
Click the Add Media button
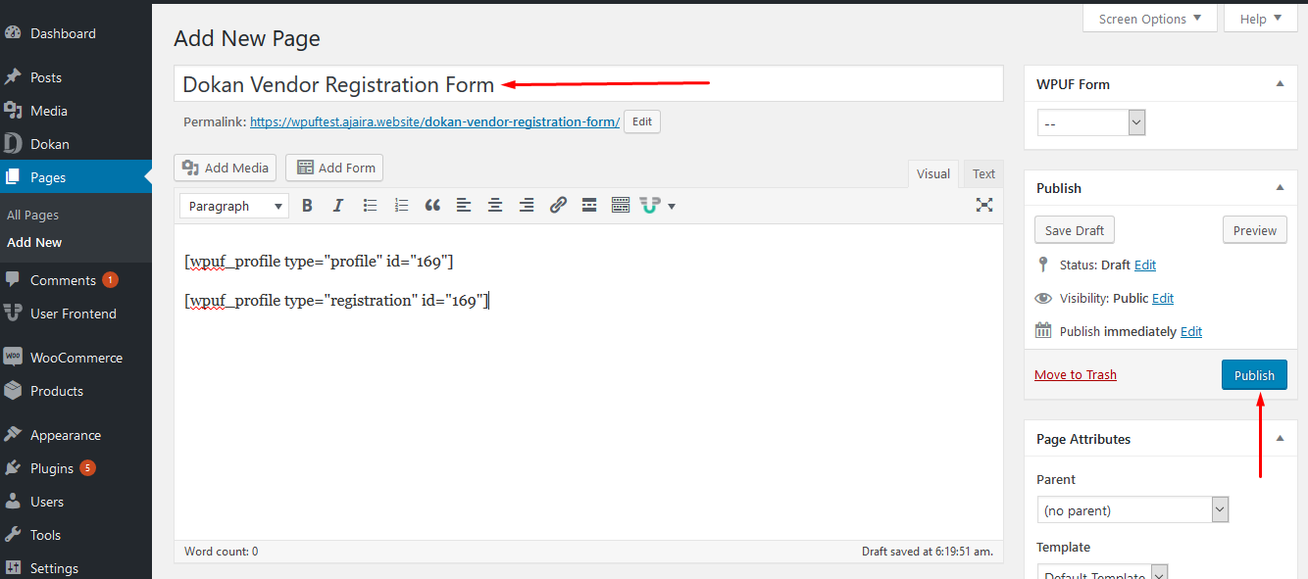pos(226,168)
